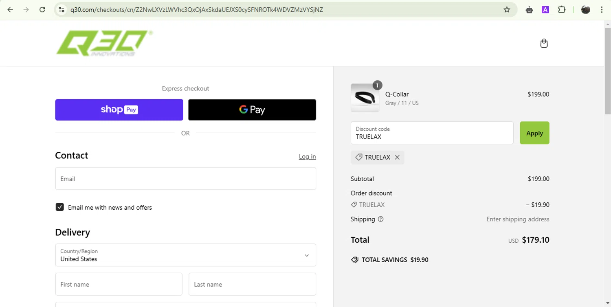
Task: Apply the discount code
Action: click(x=534, y=133)
